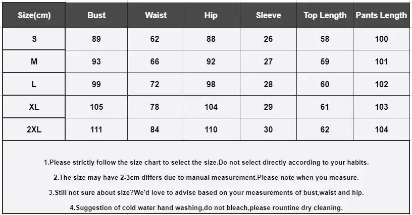Select the Top Length header cell
Screen dimensions: 412x215
pyautogui.click(x=325, y=15)
